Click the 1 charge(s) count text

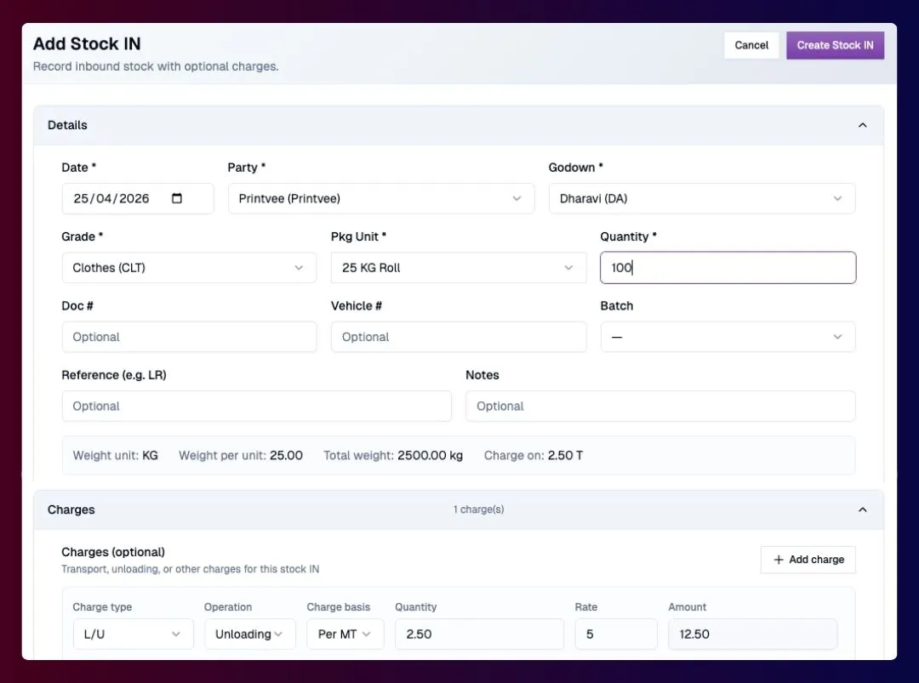478,509
